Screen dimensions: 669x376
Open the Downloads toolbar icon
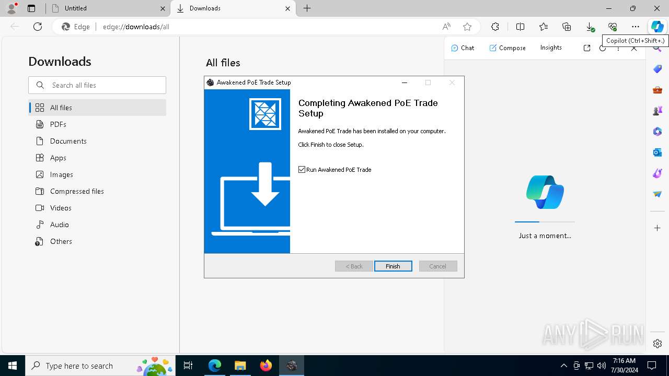(x=590, y=27)
